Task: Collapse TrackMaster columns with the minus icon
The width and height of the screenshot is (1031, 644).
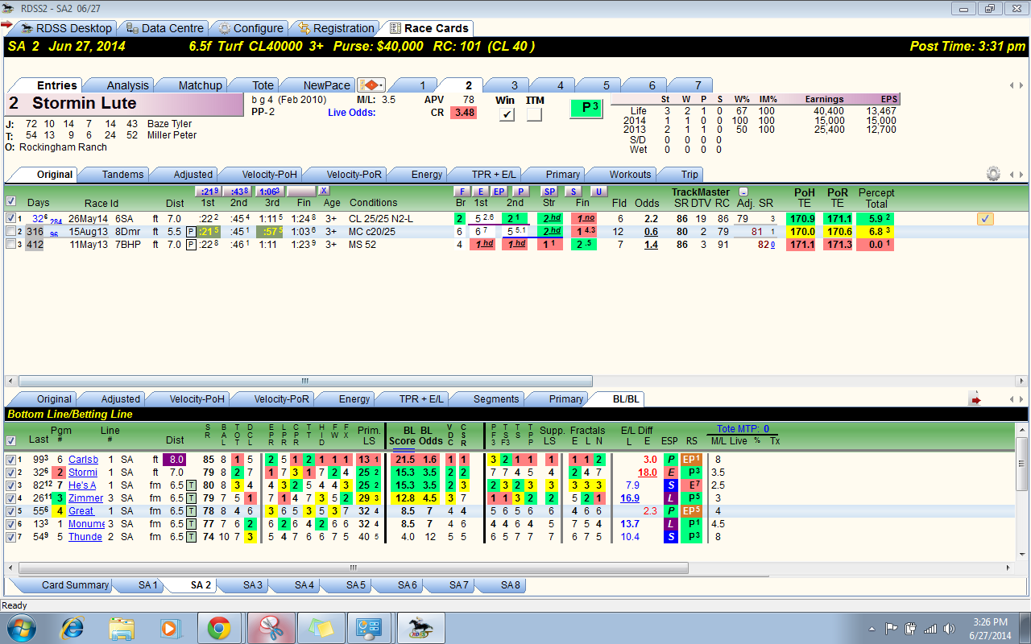Action: click(x=743, y=192)
